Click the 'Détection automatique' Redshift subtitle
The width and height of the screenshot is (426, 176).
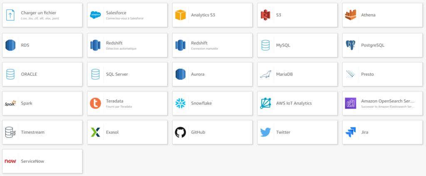(x=121, y=49)
